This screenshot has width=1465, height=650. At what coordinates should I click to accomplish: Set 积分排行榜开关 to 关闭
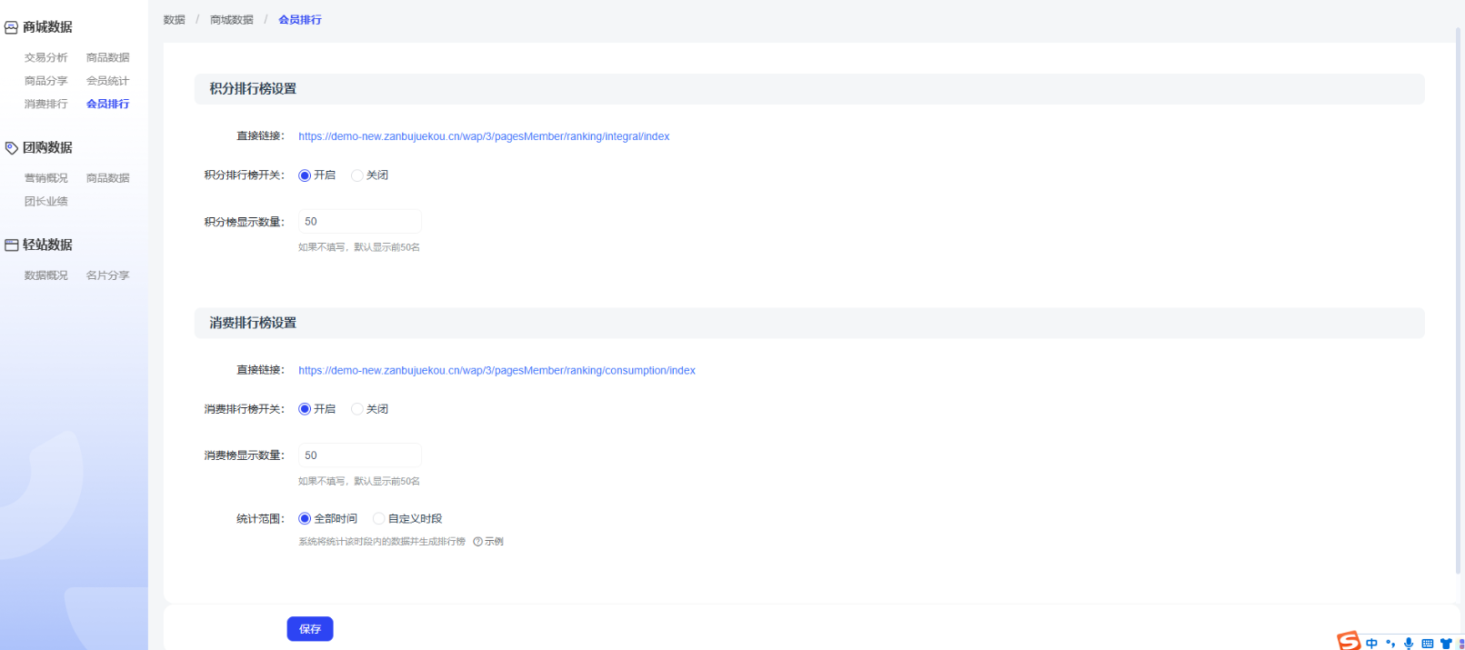(x=357, y=175)
